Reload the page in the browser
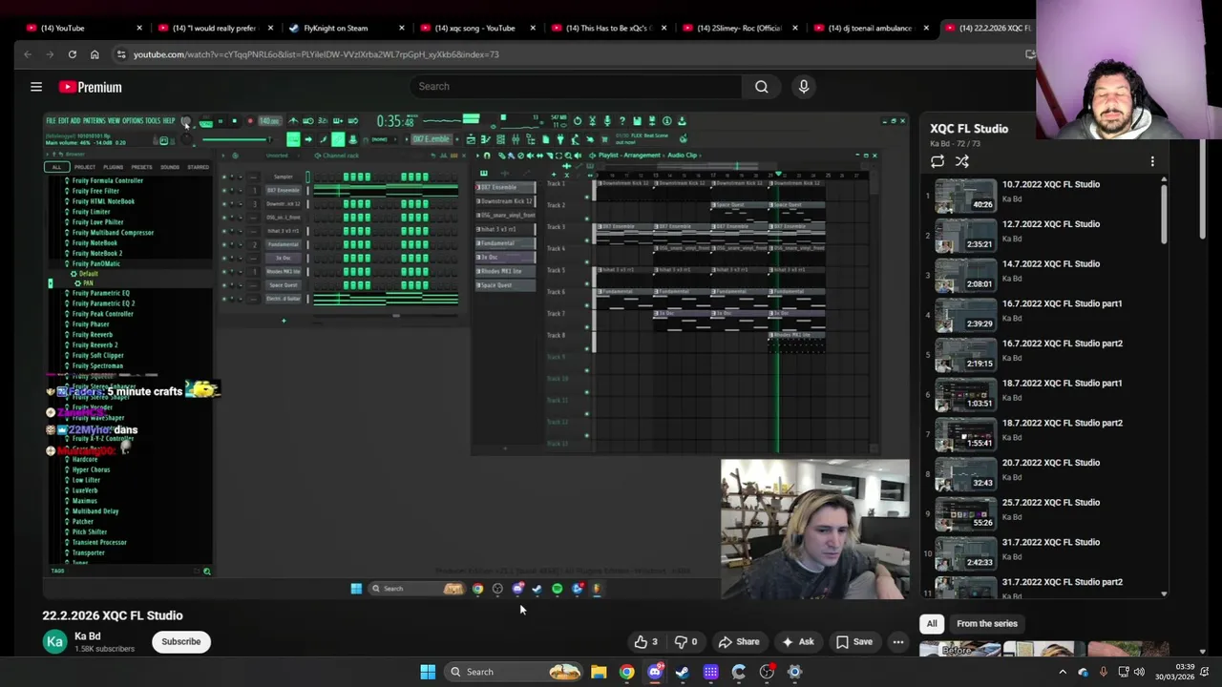 [x=72, y=54]
